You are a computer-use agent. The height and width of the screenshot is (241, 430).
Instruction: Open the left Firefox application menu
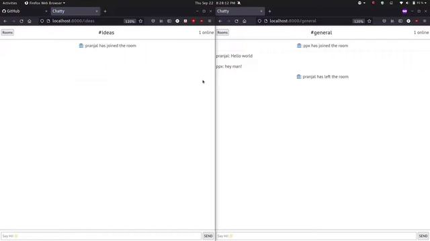tap(210, 21)
